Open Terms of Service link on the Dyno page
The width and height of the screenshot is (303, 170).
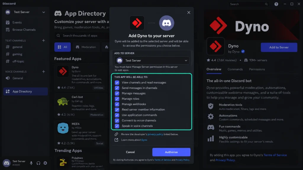click(x=275, y=155)
